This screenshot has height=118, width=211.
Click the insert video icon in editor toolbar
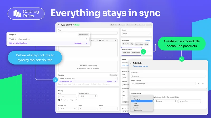point(103,40)
